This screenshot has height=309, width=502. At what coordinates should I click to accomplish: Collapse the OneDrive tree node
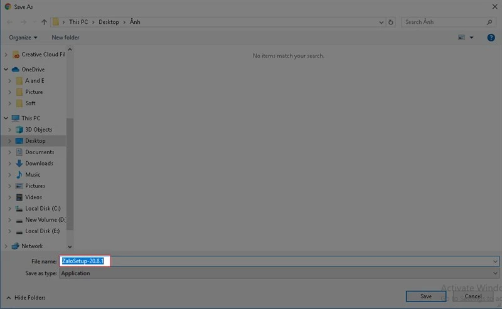point(6,70)
